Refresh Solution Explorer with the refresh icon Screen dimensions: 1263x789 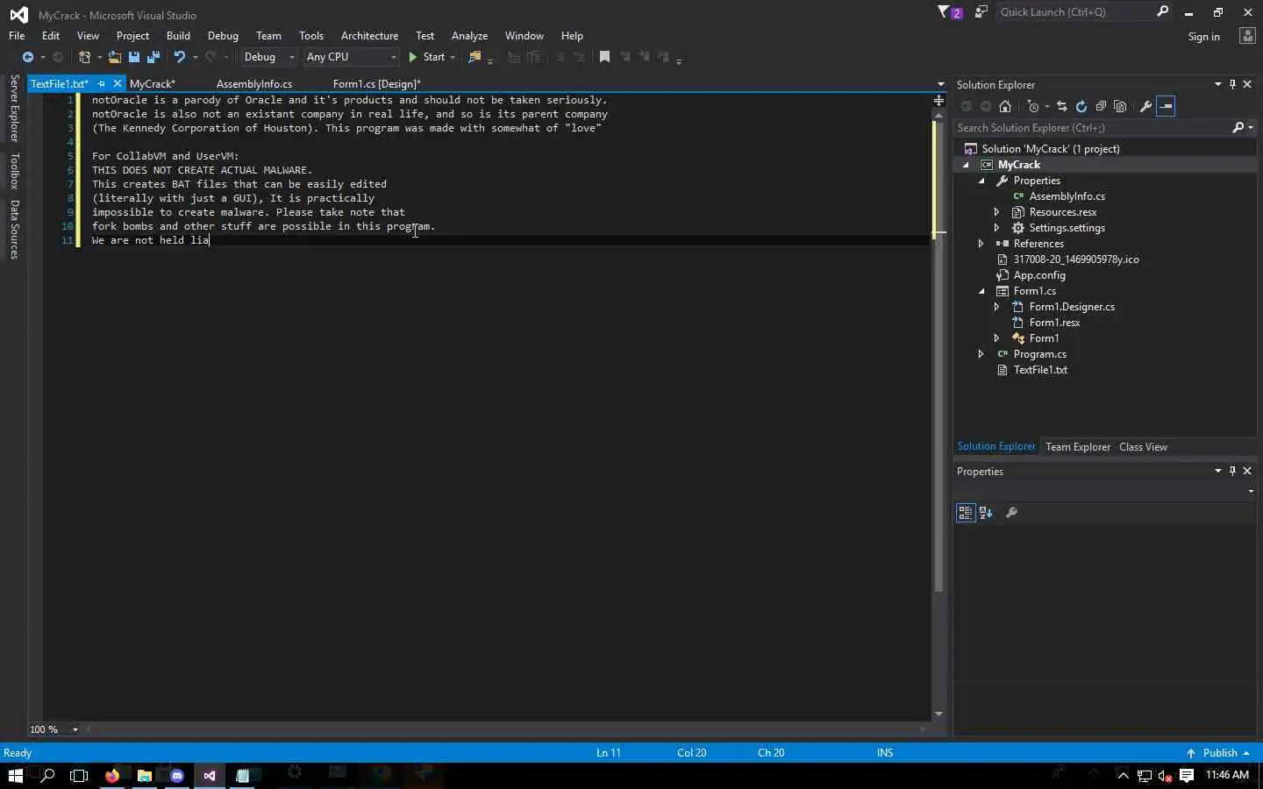tap(1081, 106)
